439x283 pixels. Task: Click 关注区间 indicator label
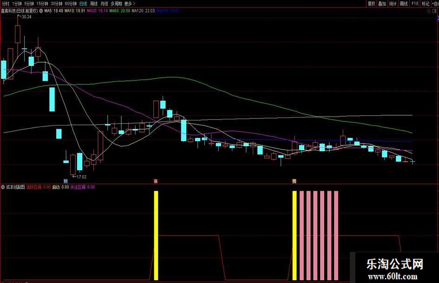(x=83, y=187)
